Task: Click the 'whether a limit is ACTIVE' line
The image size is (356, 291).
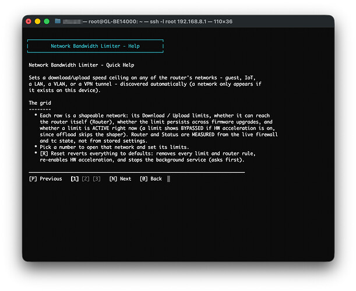Action: (x=157, y=128)
